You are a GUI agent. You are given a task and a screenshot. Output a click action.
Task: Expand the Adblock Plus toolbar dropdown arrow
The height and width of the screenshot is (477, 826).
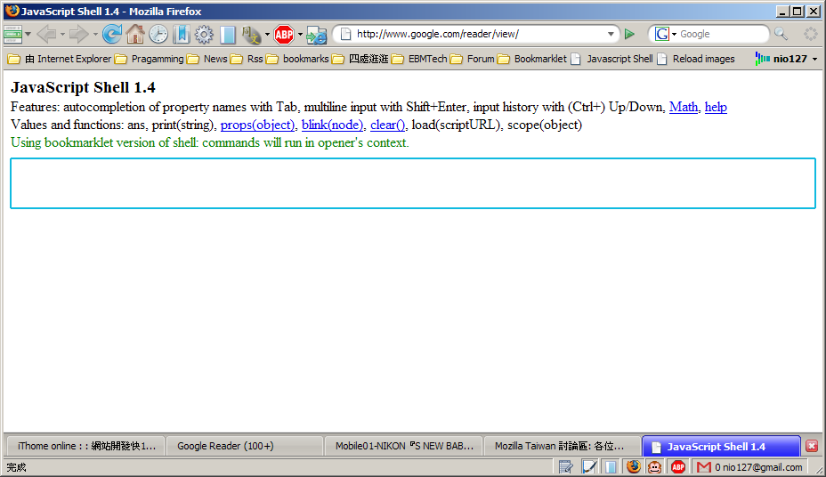[x=300, y=34]
